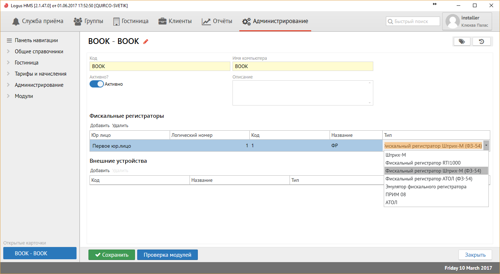Open the history icon button
The image size is (500, 274).
(481, 41)
